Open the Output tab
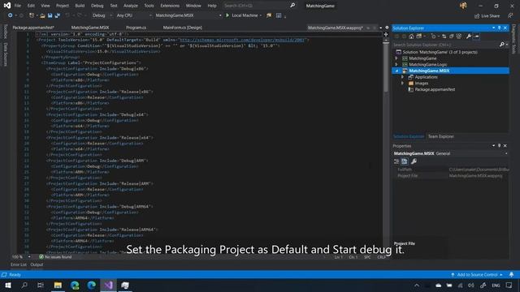Image resolution: width=520 pixels, height=292 pixels. pyautogui.click(x=37, y=264)
